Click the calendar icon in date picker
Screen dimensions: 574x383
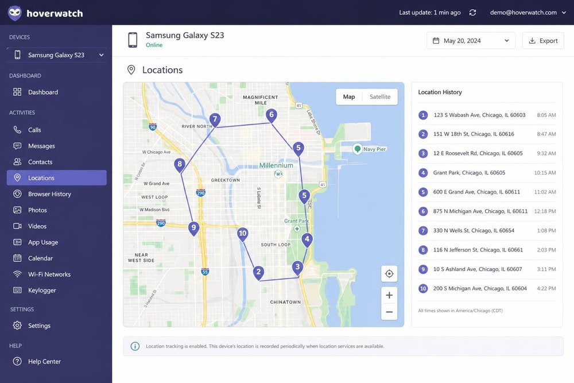click(436, 41)
